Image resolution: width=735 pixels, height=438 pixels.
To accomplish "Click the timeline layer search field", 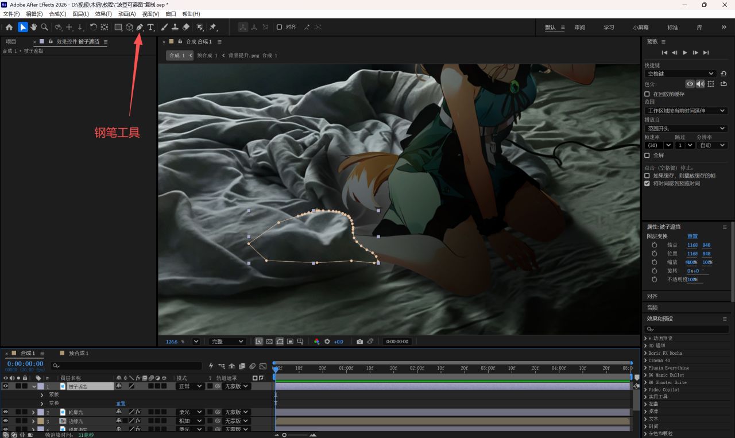I will (x=126, y=366).
